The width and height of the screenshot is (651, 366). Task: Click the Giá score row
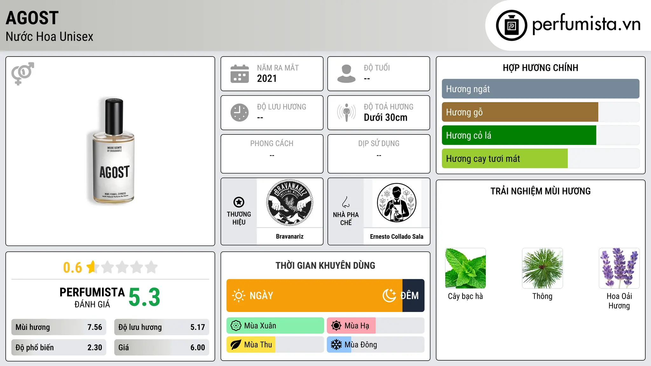tap(161, 348)
